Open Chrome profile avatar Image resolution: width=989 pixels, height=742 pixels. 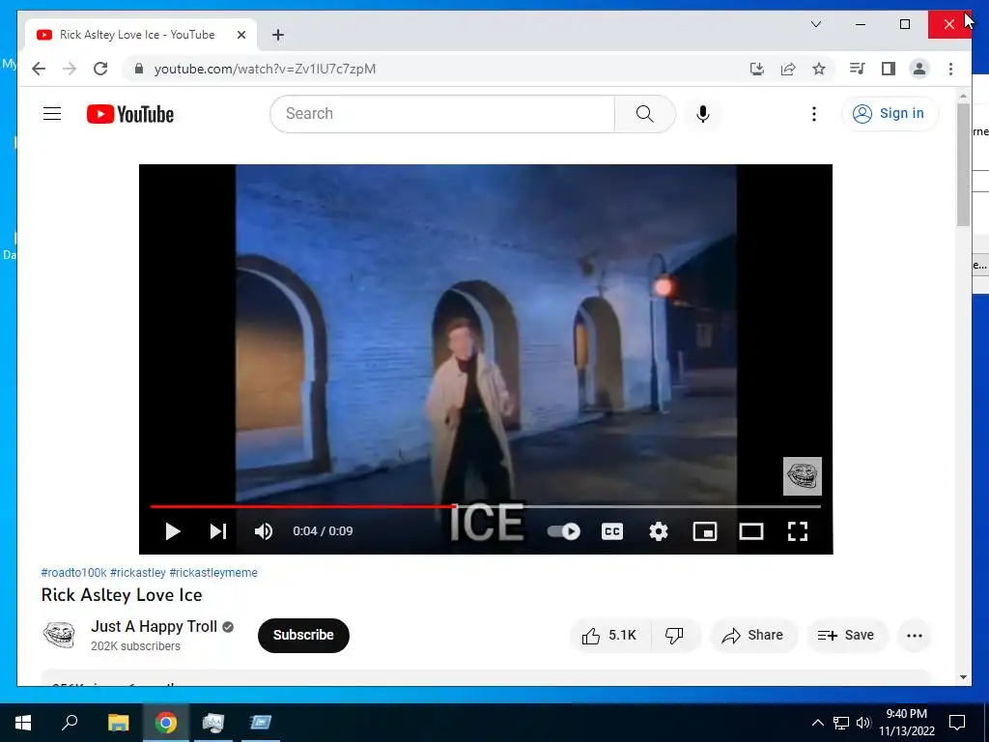(x=919, y=69)
